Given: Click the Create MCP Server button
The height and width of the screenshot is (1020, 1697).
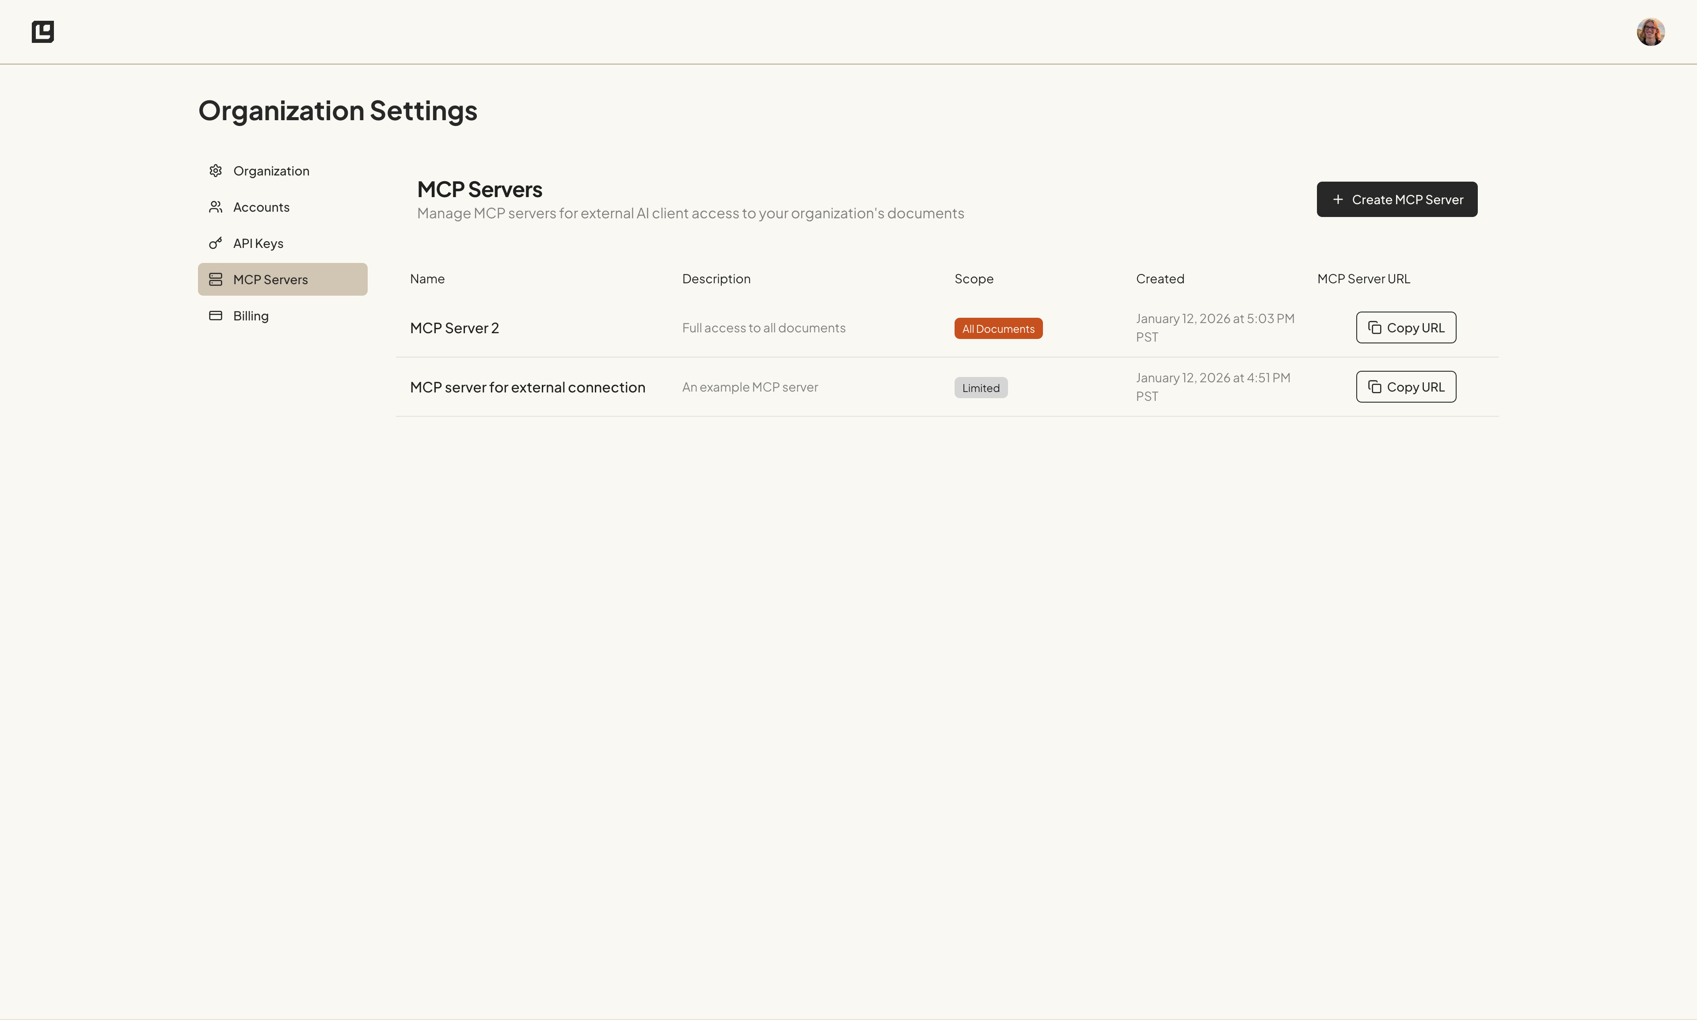Looking at the screenshot, I should 1396,199.
